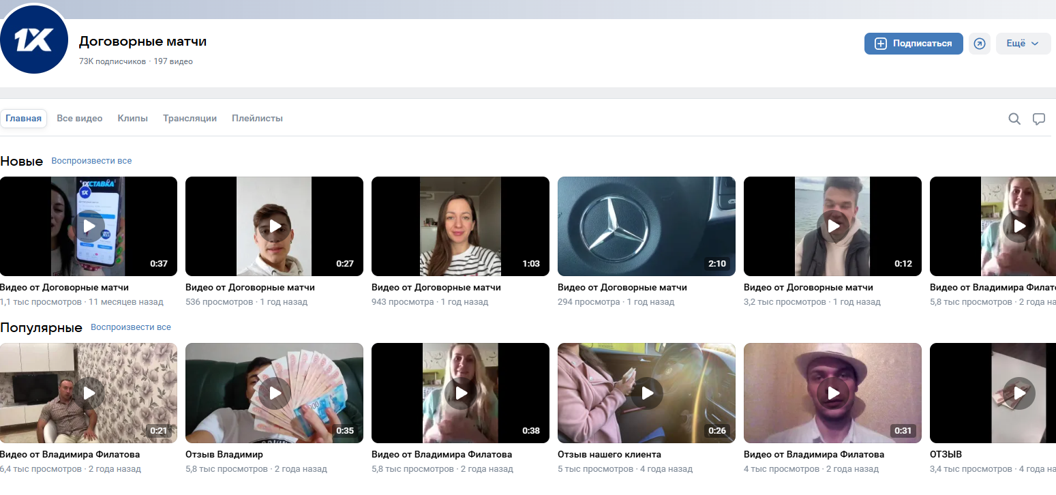1056x495 pixels.
Task: Open the search magnifier icon
Action: [x=1014, y=119]
